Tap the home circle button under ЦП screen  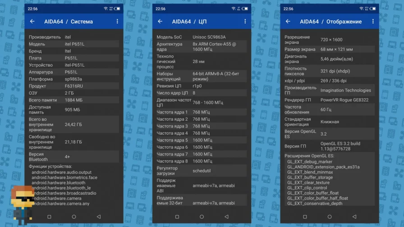(x=202, y=217)
